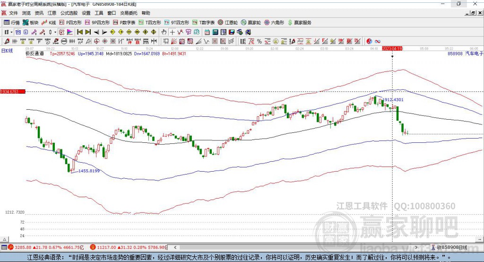Click the black left arrow icon
Image resolution: width=484 pixels, height=262 pixels.
[96, 32]
